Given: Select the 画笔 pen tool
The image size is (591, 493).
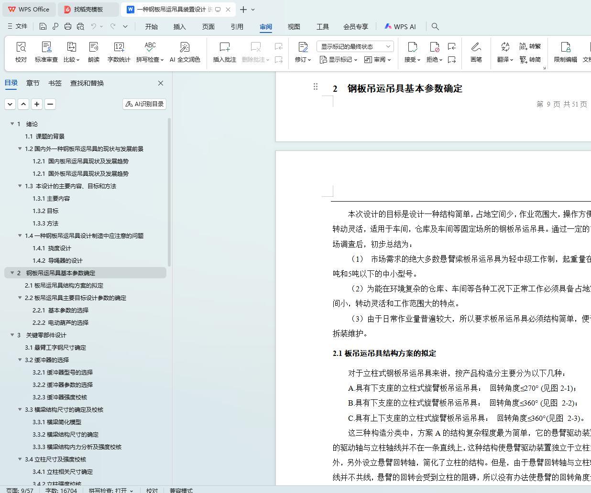Looking at the screenshot, I should (x=476, y=52).
